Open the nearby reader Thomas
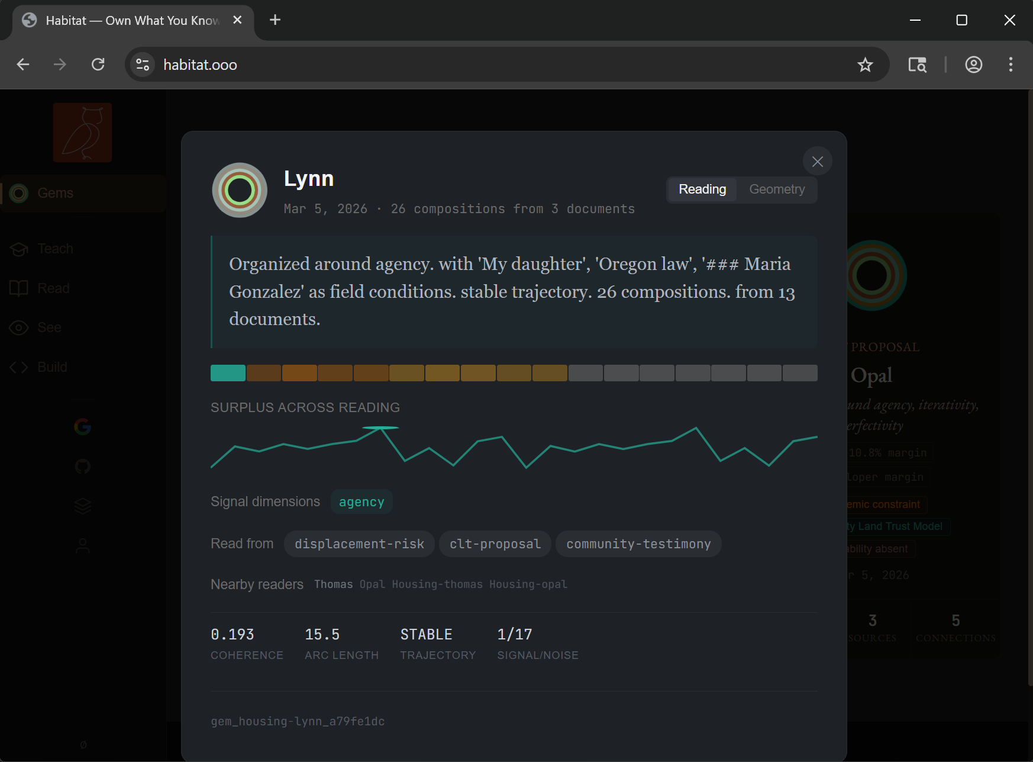The image size is (1033, 762). point(333,584)
